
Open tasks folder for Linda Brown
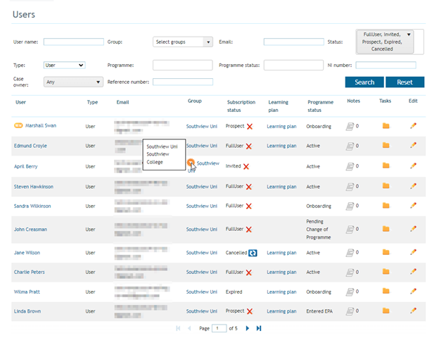tap(386, 311)
